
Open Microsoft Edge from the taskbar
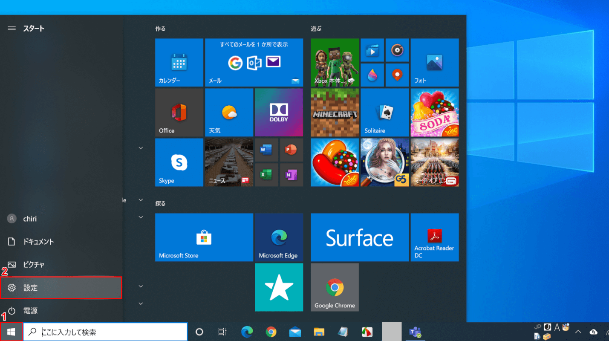pyautogui.click(x=247, y=332)
